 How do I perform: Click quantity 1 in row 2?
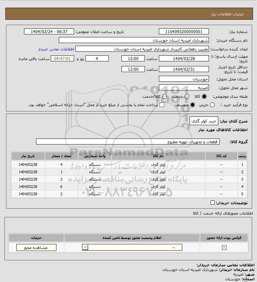point(61,172)
